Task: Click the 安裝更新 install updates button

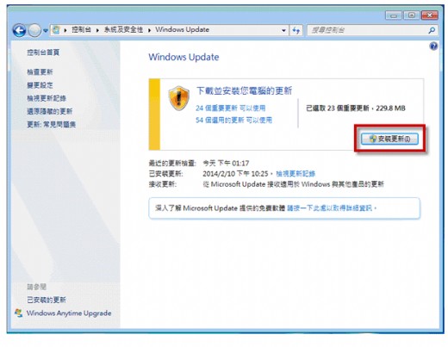Action: click(389, 139)
